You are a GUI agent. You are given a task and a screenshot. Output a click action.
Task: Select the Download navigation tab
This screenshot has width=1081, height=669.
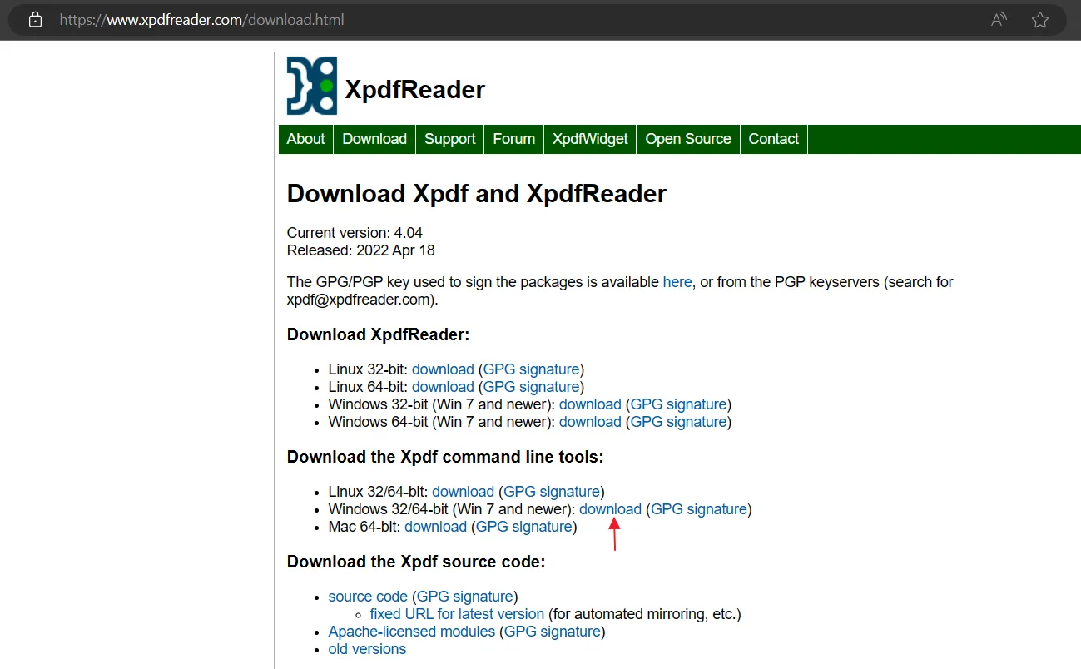(374, 139)
